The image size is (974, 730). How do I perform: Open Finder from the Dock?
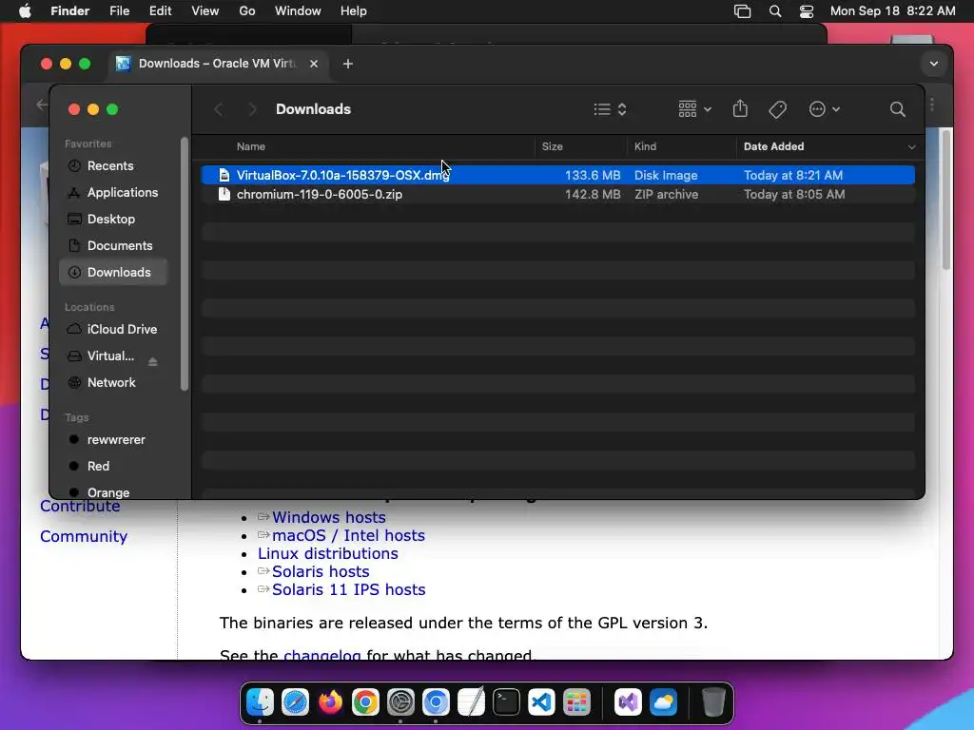click(260, 702)
